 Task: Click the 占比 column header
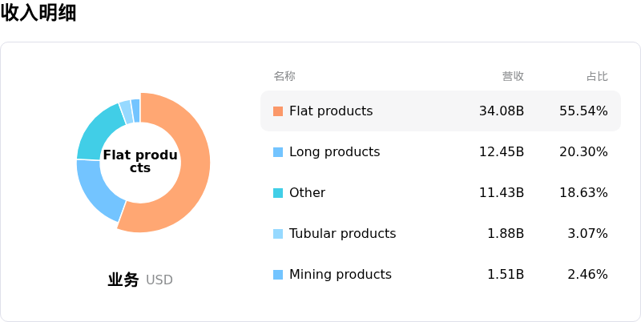tap(597, 76)
